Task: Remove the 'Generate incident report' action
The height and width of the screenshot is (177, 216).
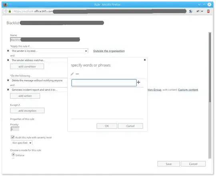Action: click(x=8, y=89)
